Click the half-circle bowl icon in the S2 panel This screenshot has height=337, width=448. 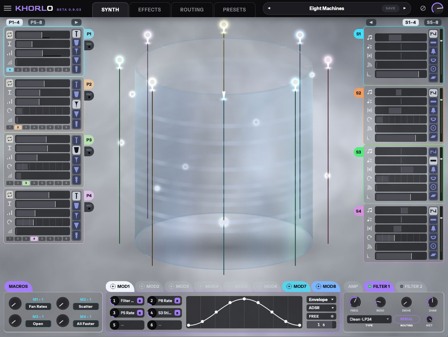(x=433, y=119)
